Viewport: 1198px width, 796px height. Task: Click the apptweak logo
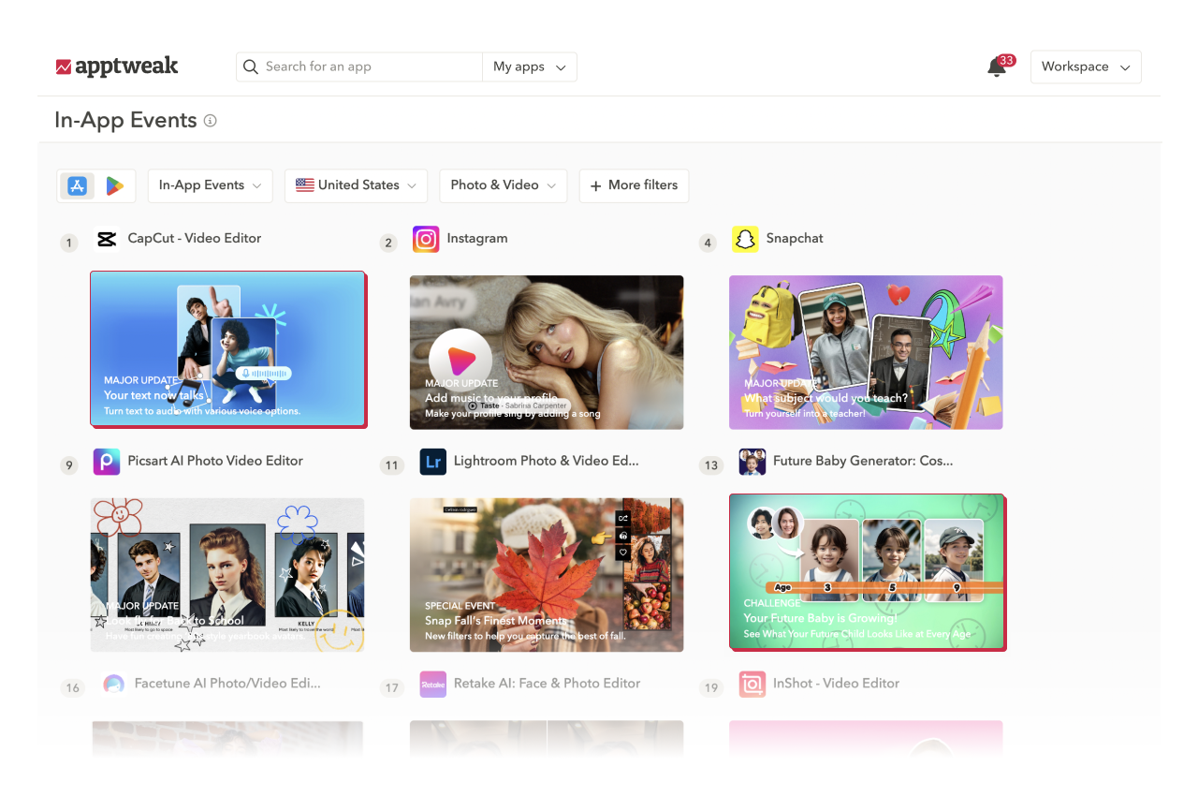[117, 66]
